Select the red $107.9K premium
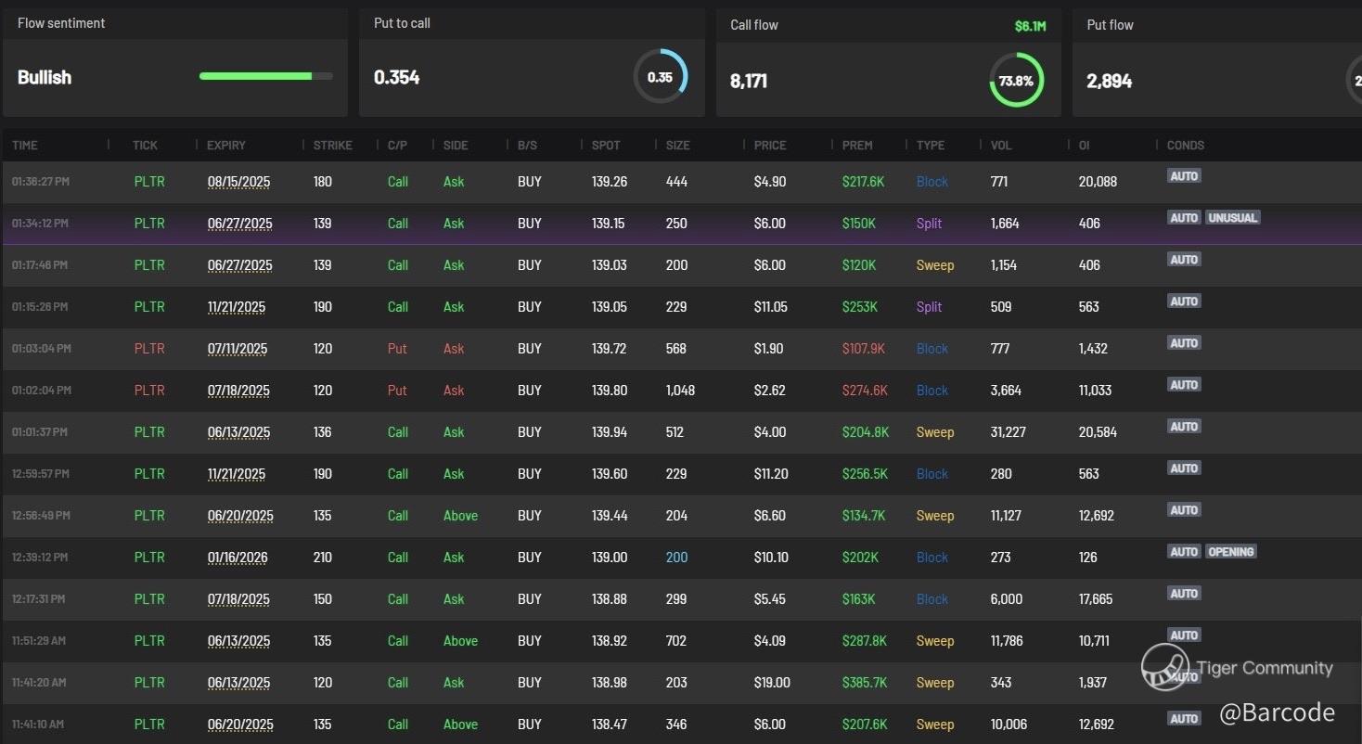The image size is (1362, 744). pos(864,349)
